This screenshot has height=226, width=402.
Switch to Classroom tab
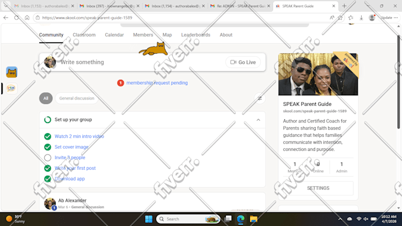point(84,35)
